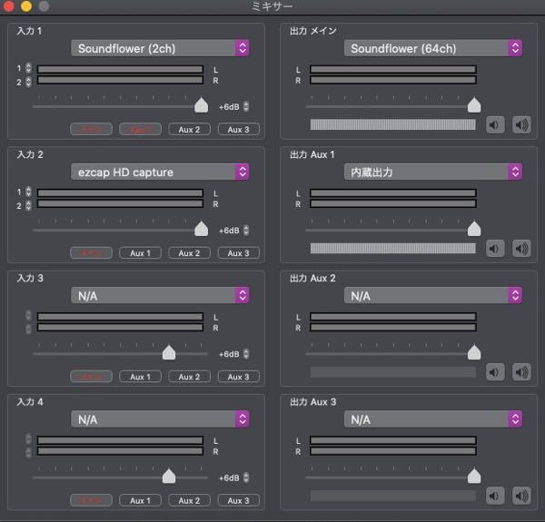Click high-volume speaker icon in 出力 Aux 3

(521, 496)
